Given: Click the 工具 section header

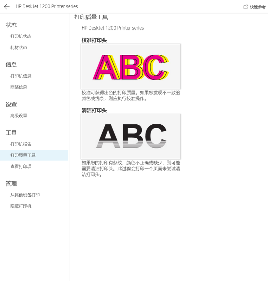Looking at the screenshot, I should 11,133.
